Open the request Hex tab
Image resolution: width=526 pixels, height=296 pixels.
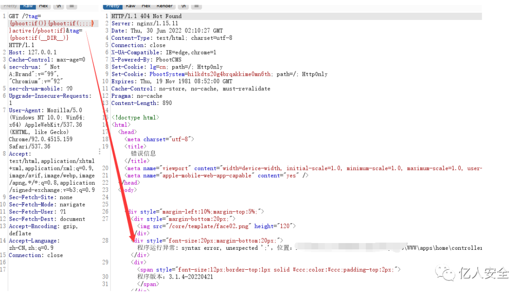point(43,6)
